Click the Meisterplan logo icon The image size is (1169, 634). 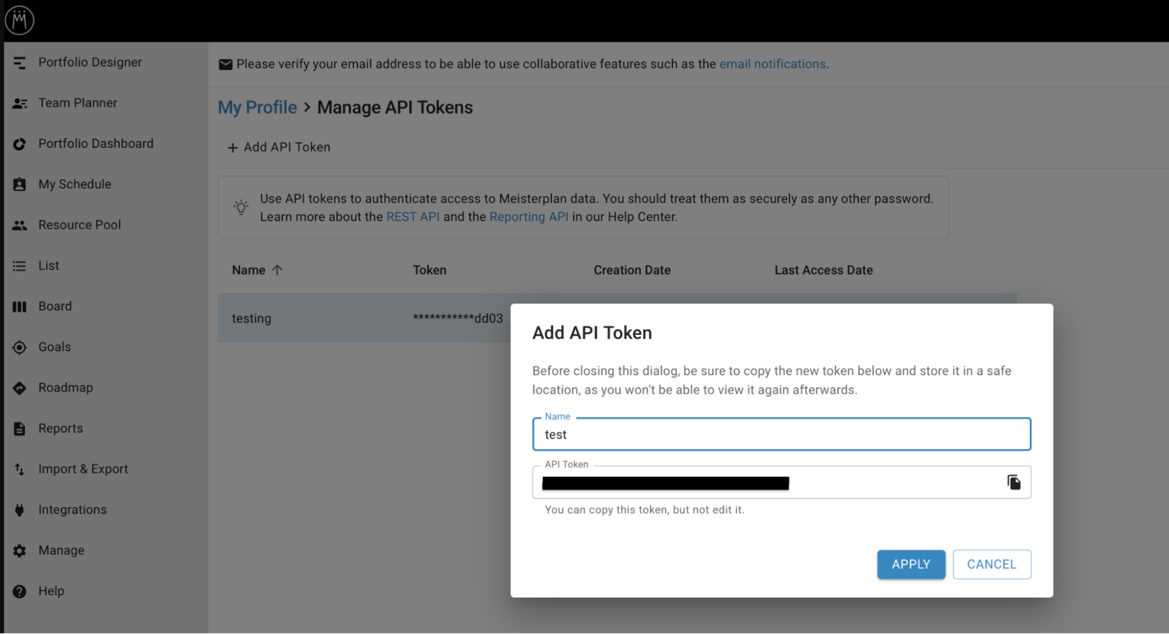[x=19, y=20]
